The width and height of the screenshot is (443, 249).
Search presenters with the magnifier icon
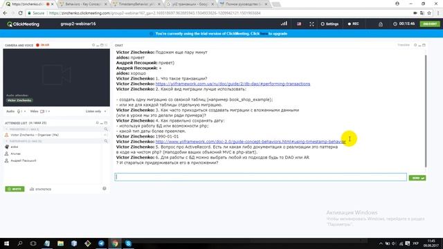coord(106,129)
